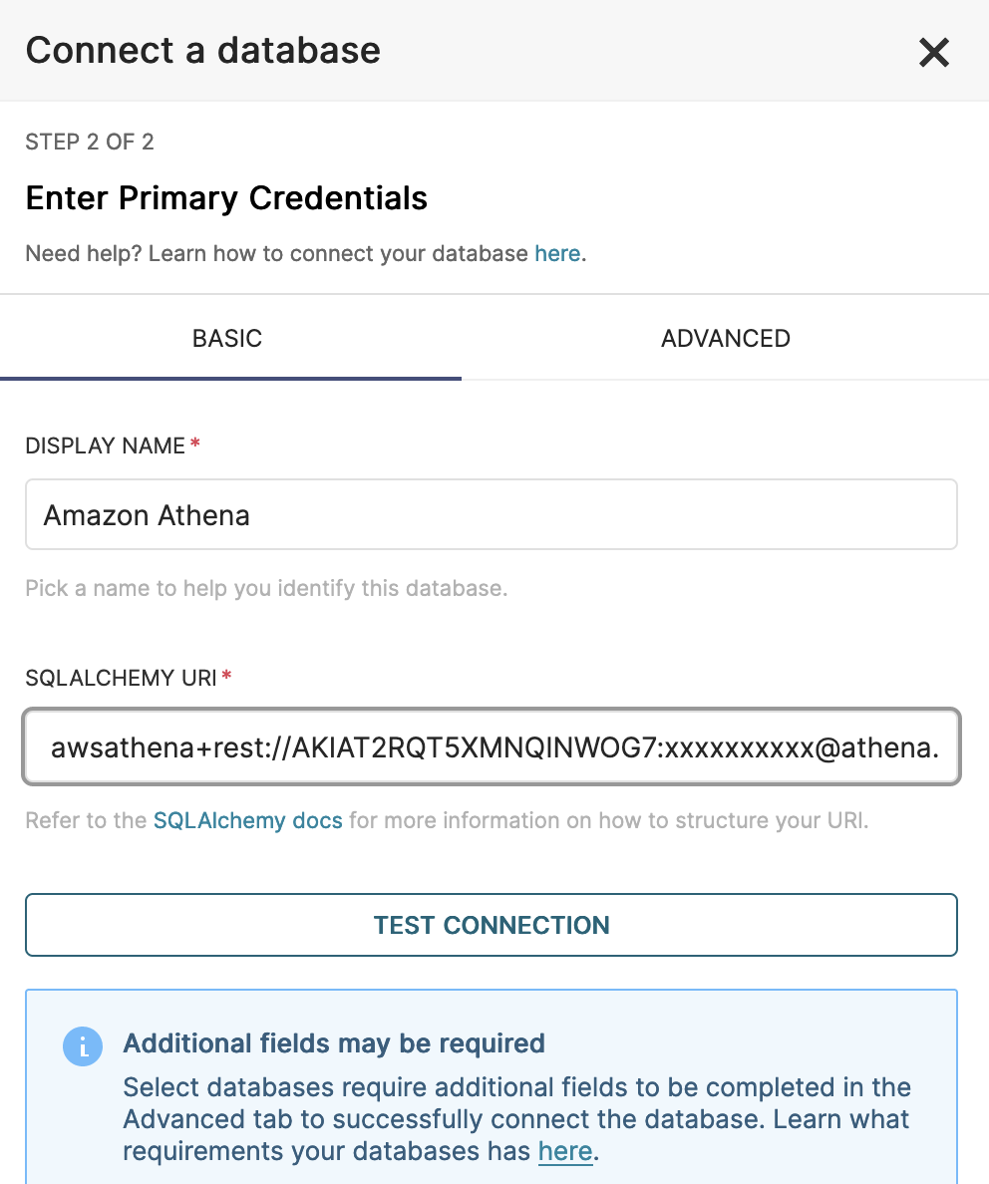This screenshot has height=1184, width=989.
Task: Click the SQLALCHEMY URI label
Action: click(x=121, y=678)
